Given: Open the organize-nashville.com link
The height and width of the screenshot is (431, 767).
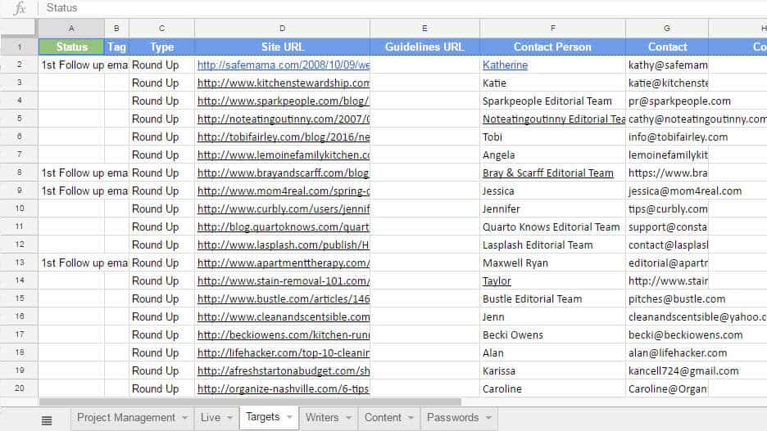Looking at the screenshot, I should pos(284,389).
